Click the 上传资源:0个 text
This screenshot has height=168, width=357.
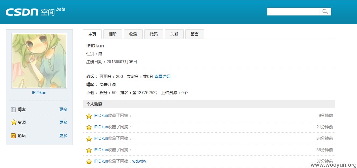click(x=174, y=93)
